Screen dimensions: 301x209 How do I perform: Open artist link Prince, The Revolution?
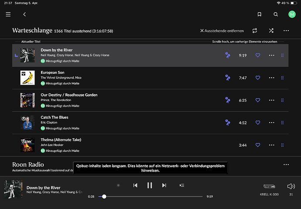point(56,100)
